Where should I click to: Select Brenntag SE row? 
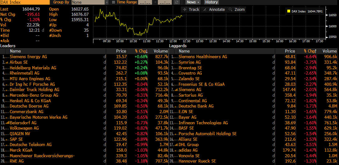253,68
